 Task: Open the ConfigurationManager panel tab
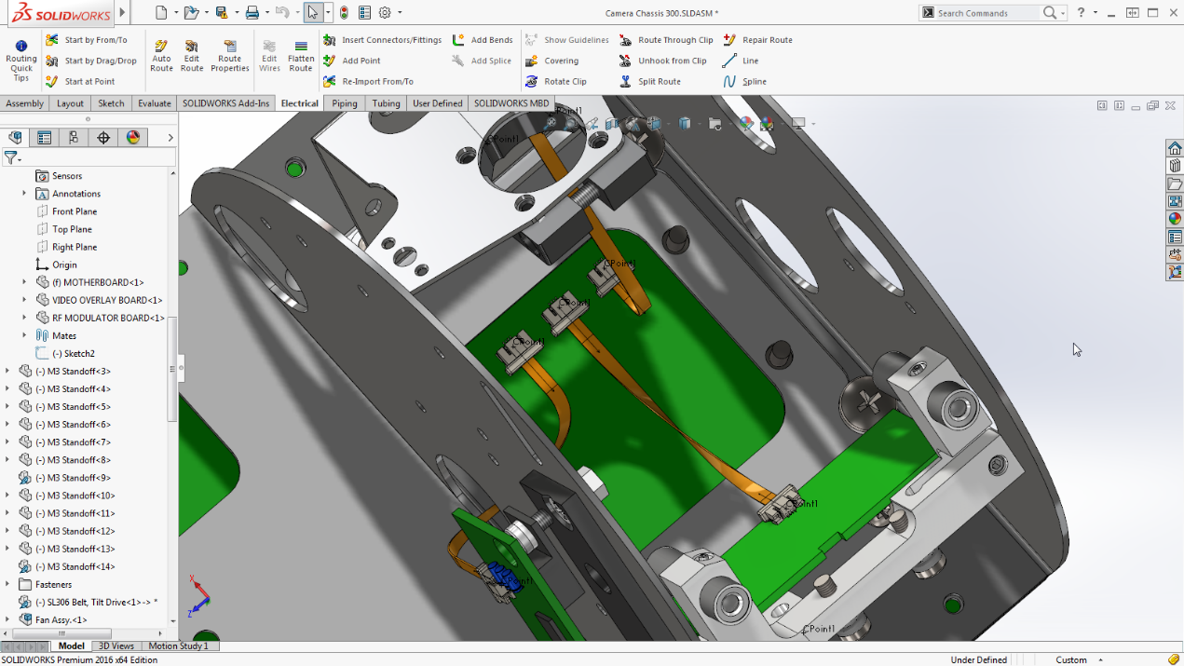point(74,138)
